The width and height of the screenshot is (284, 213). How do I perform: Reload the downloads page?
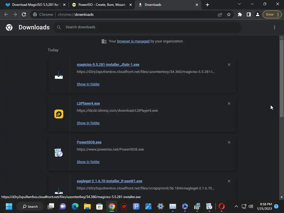tap(24, 14)
